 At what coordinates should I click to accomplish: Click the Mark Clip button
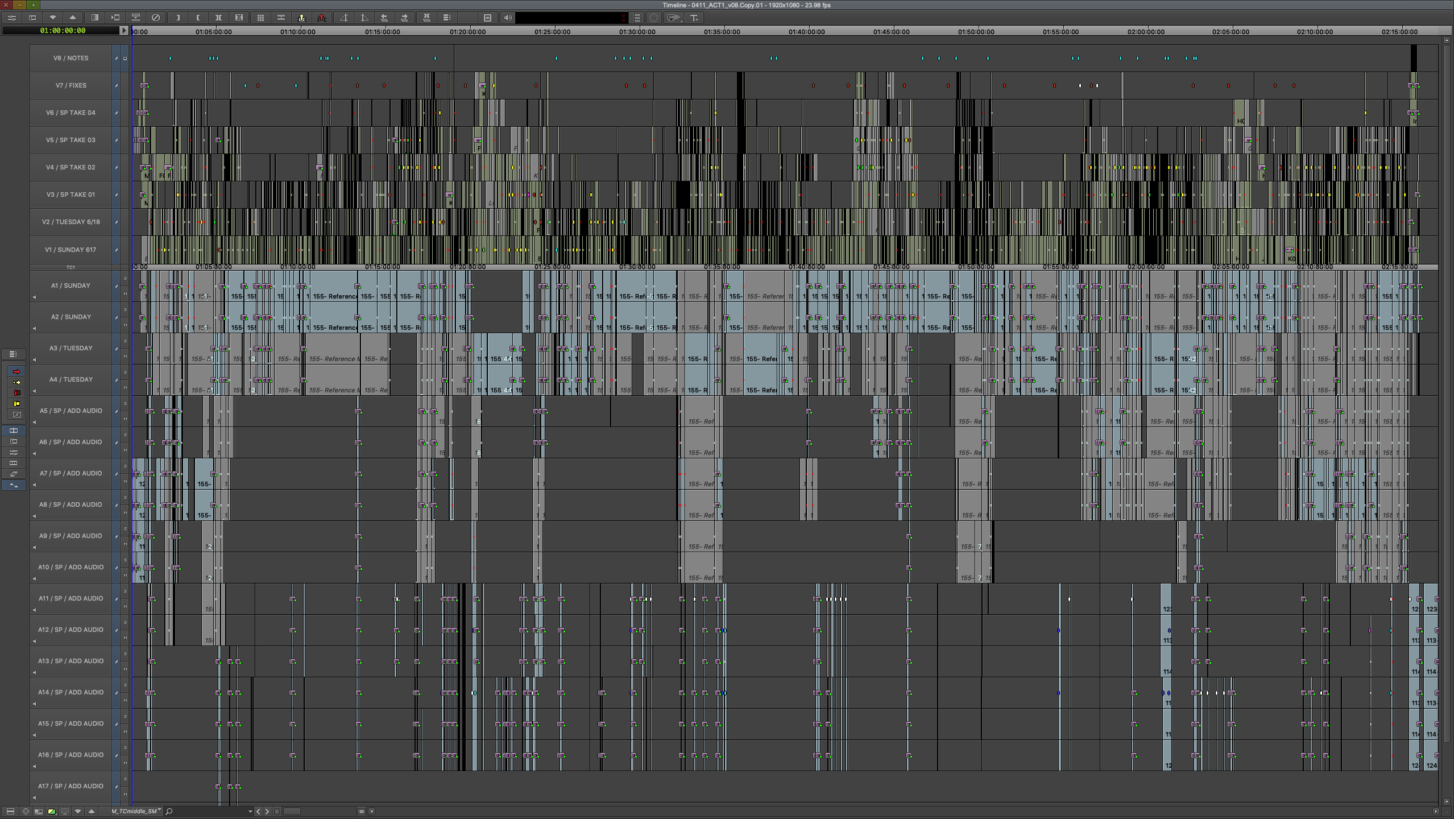click(218, 18)
